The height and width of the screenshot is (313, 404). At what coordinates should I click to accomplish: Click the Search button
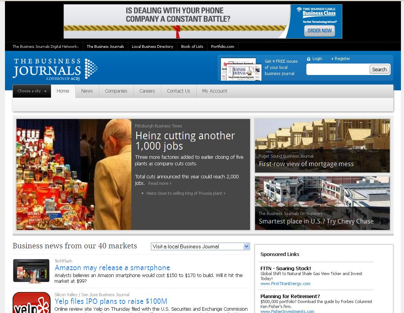pyautogui.click(x=379, y=70)
